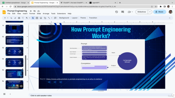Open version history clock icon
This screenshot has height=98, width=175.
coord(116,12)
